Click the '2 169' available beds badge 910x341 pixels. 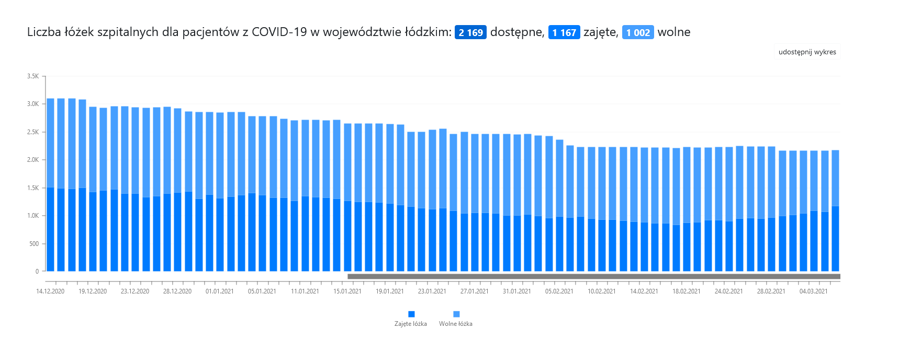tap(471, 32)
